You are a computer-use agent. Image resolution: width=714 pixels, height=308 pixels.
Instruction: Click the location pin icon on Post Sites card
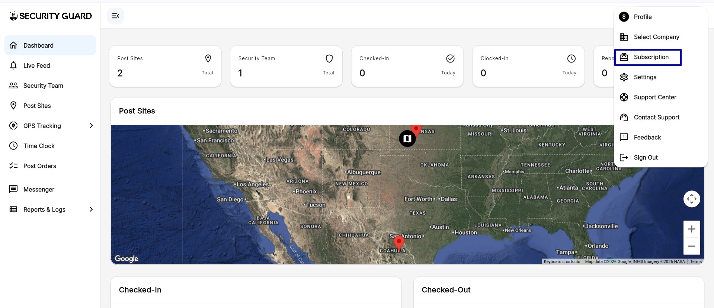pyautogui.click(x=208, y=58)
